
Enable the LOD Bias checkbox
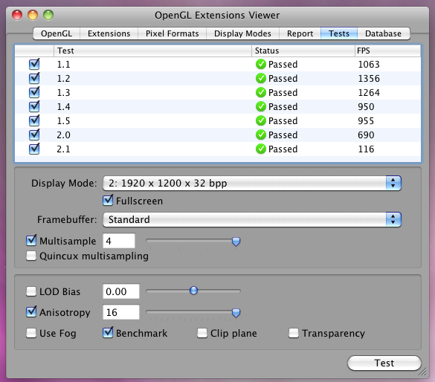click(x=31, y=291)
